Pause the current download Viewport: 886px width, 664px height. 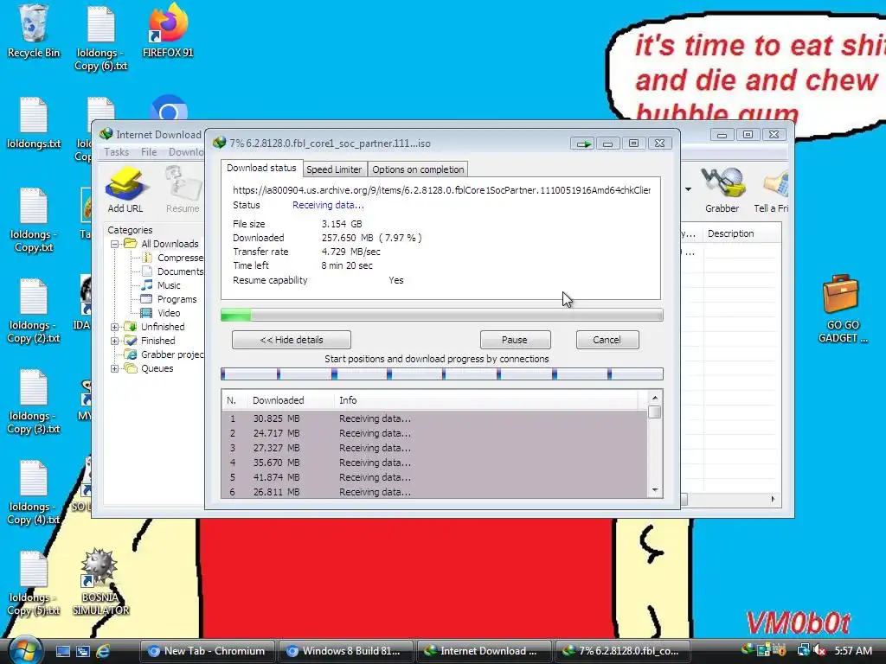515,340
